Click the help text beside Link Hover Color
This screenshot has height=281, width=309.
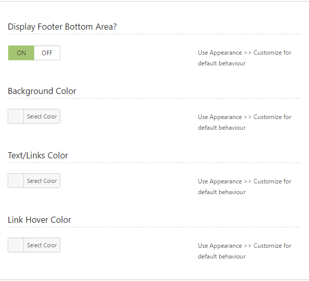245,251
